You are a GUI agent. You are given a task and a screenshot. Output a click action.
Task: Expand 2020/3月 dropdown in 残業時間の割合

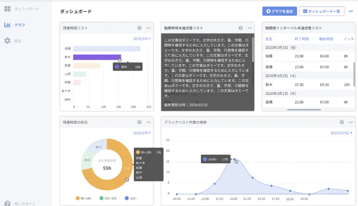(x=142, y=133)
